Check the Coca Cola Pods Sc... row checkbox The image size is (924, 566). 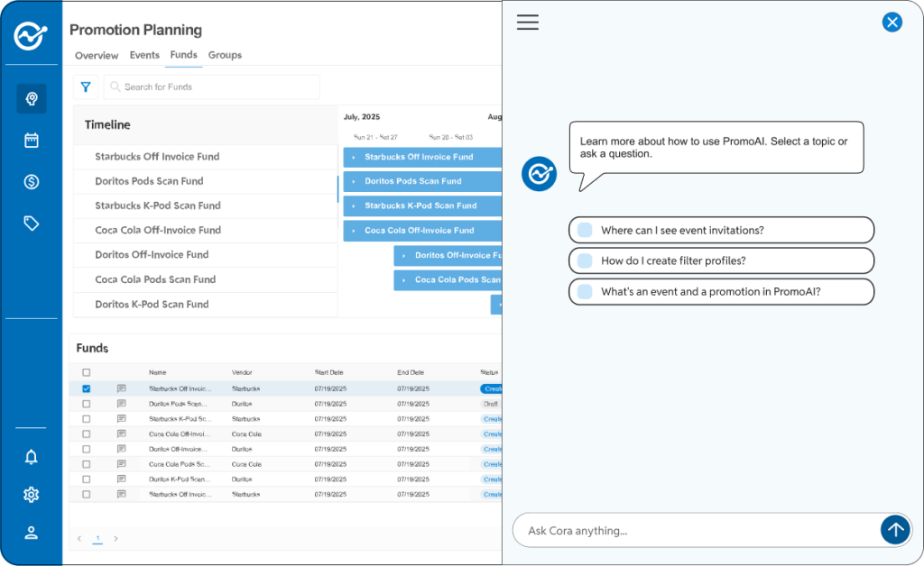(x=87, y=463)
